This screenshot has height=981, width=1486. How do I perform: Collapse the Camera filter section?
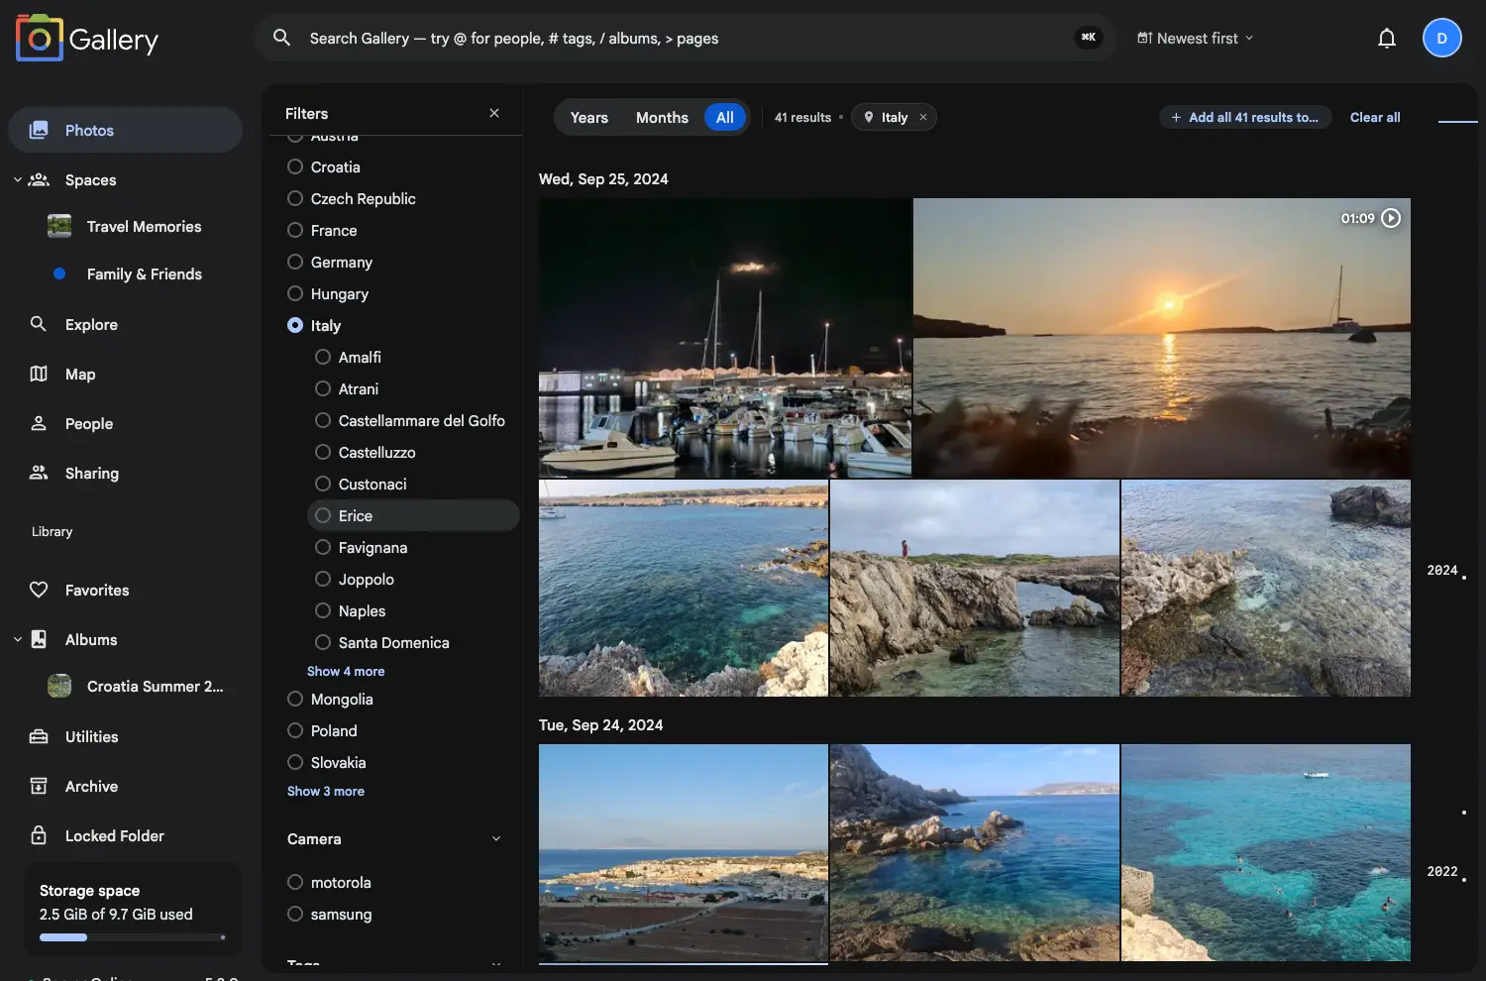coord(496,838)
